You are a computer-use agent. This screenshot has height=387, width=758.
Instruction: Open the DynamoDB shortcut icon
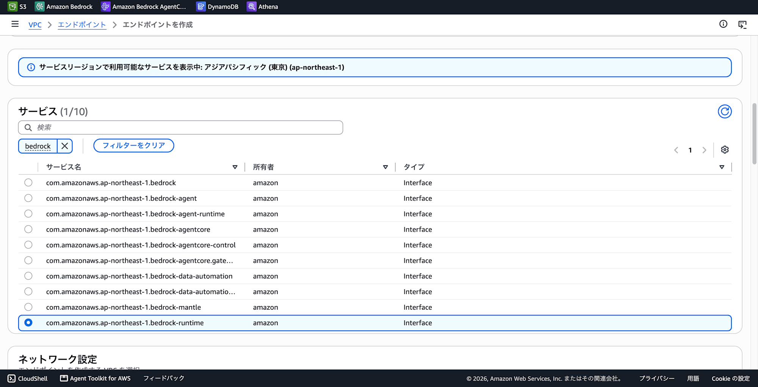[201, 6]
